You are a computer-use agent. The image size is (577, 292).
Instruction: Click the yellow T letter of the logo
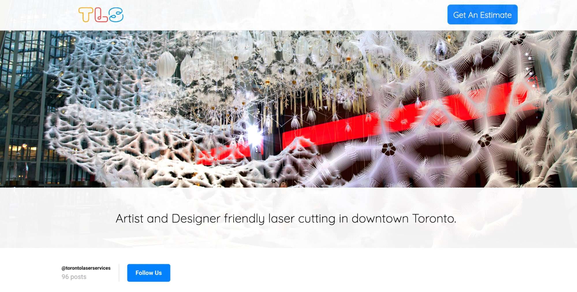[x=86, y=15]
